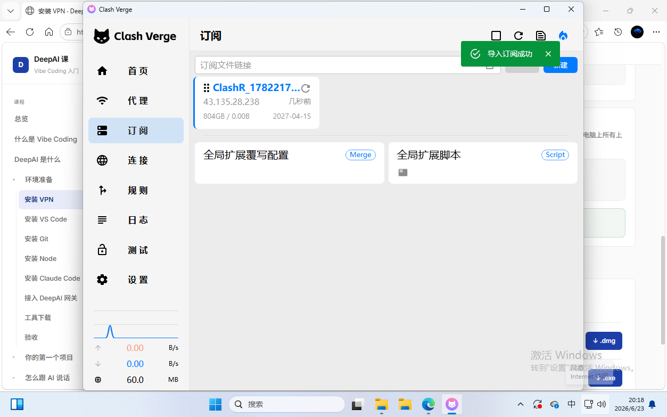667x417 pixels.
Task: Show hidden system tray icons
Action: (521, 404)
